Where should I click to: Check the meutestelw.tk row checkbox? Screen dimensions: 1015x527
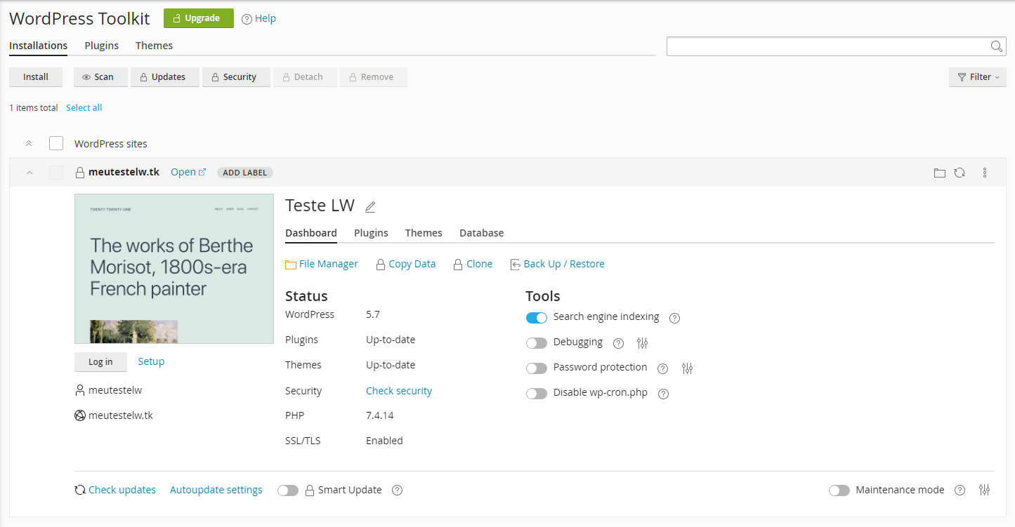click(x=56, y=173)
